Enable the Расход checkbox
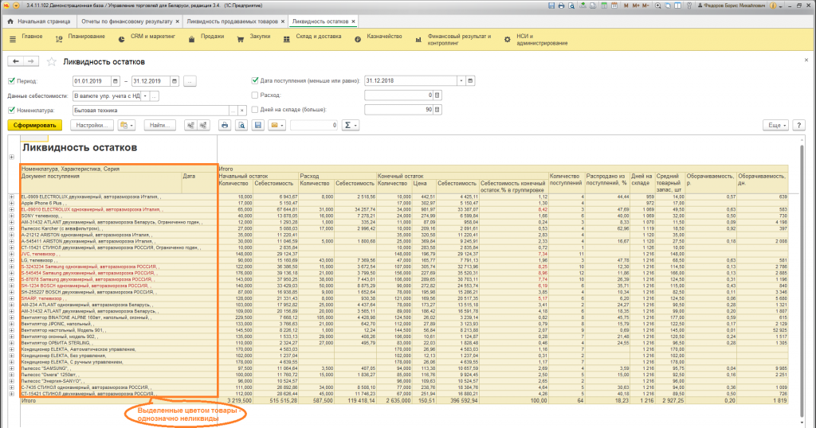This screenshot has height=428, width=816. pos(254,95)
